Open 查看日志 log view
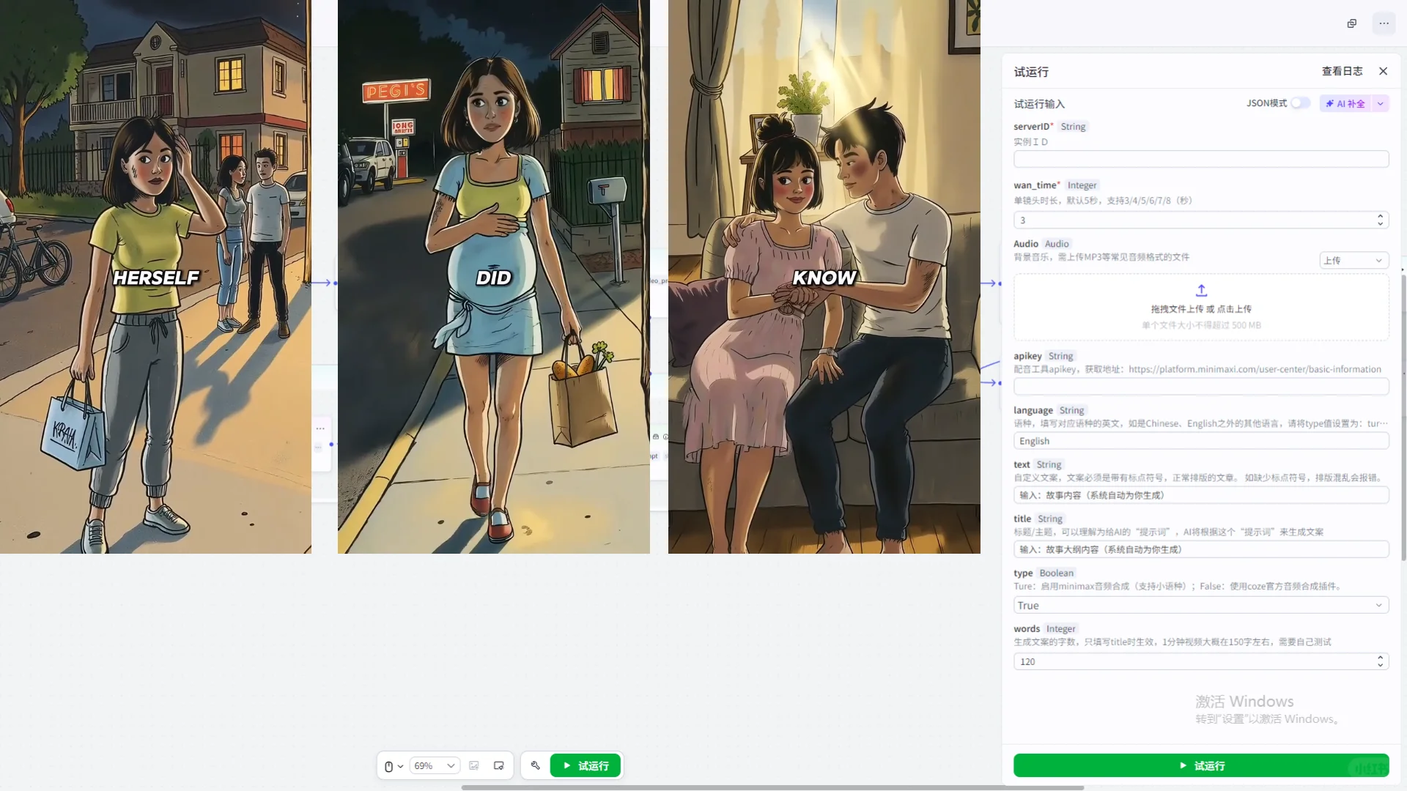The width and height of the screenshot is (1407, 791). coord(1342,71)
